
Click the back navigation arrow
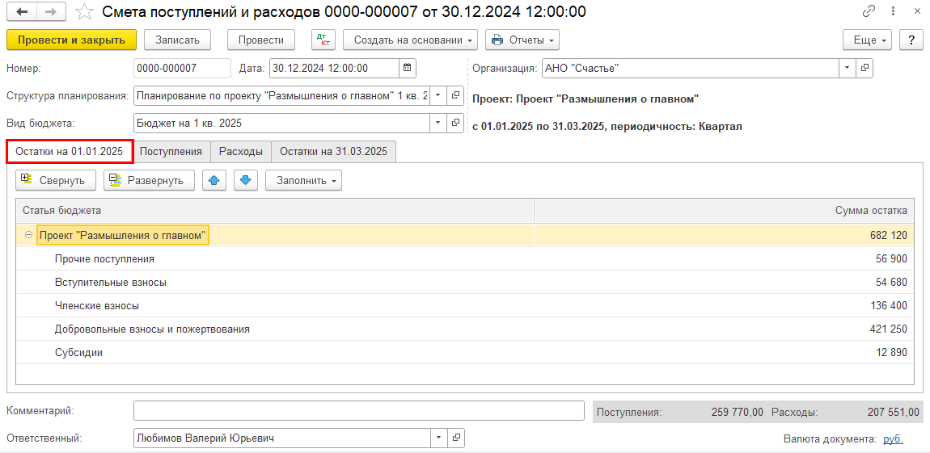pos(22,12)
